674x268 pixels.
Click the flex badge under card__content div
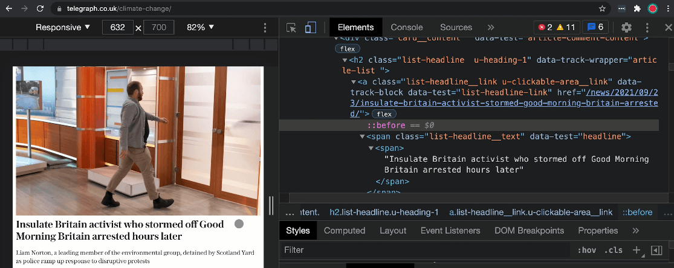click(348, 49)
